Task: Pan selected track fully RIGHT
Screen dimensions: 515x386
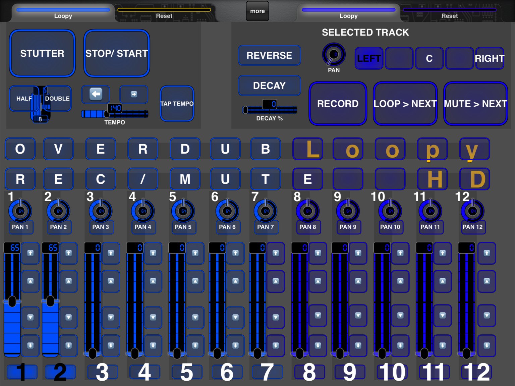Action: tap(490, 58)
